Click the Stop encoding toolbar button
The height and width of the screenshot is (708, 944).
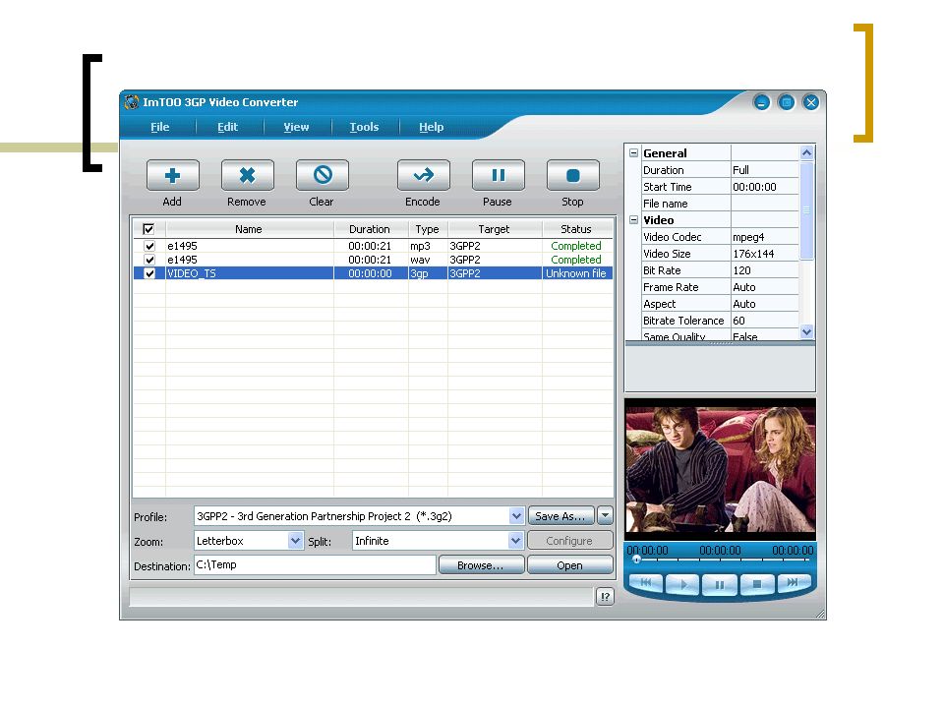click(x=572, y=175)
